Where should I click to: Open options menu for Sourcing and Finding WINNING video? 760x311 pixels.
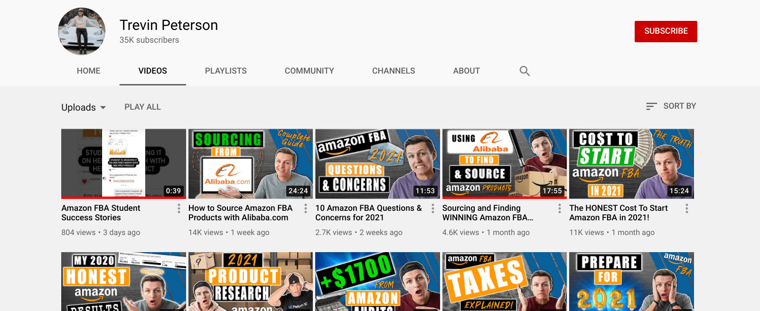pos(560,208)
